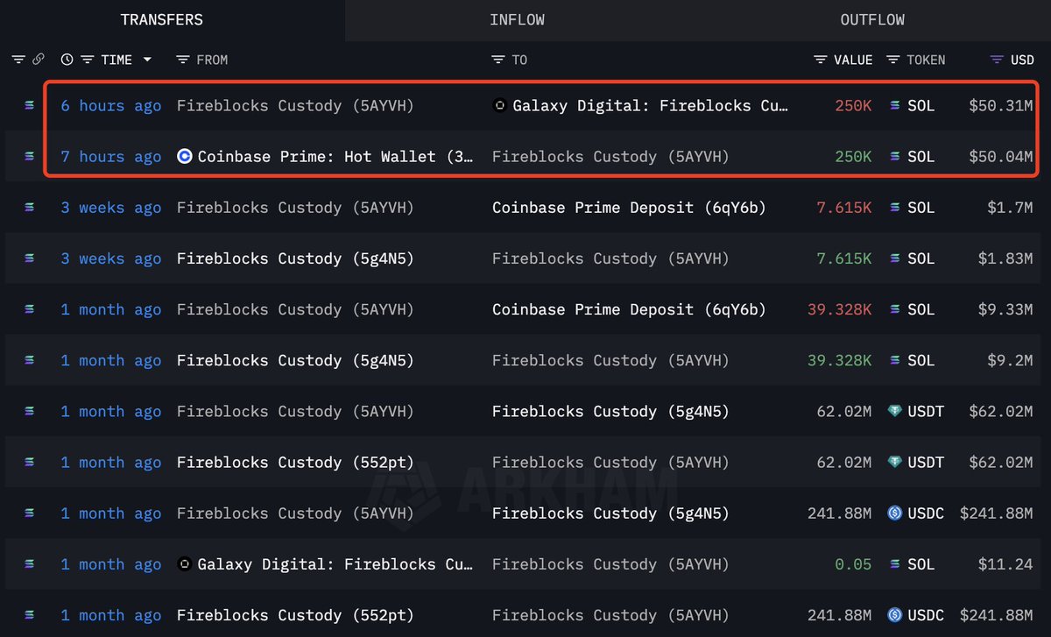1051x637 pixels.
Task: Switch to the INFLOW tab
Action: pyautogui.click(x=517, y=19)
